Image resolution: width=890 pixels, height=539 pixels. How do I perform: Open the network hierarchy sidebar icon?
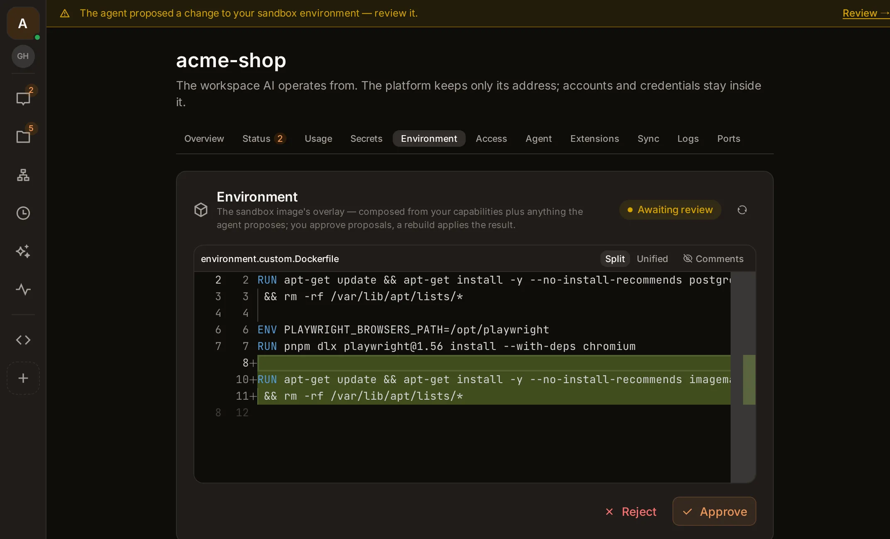23,175
